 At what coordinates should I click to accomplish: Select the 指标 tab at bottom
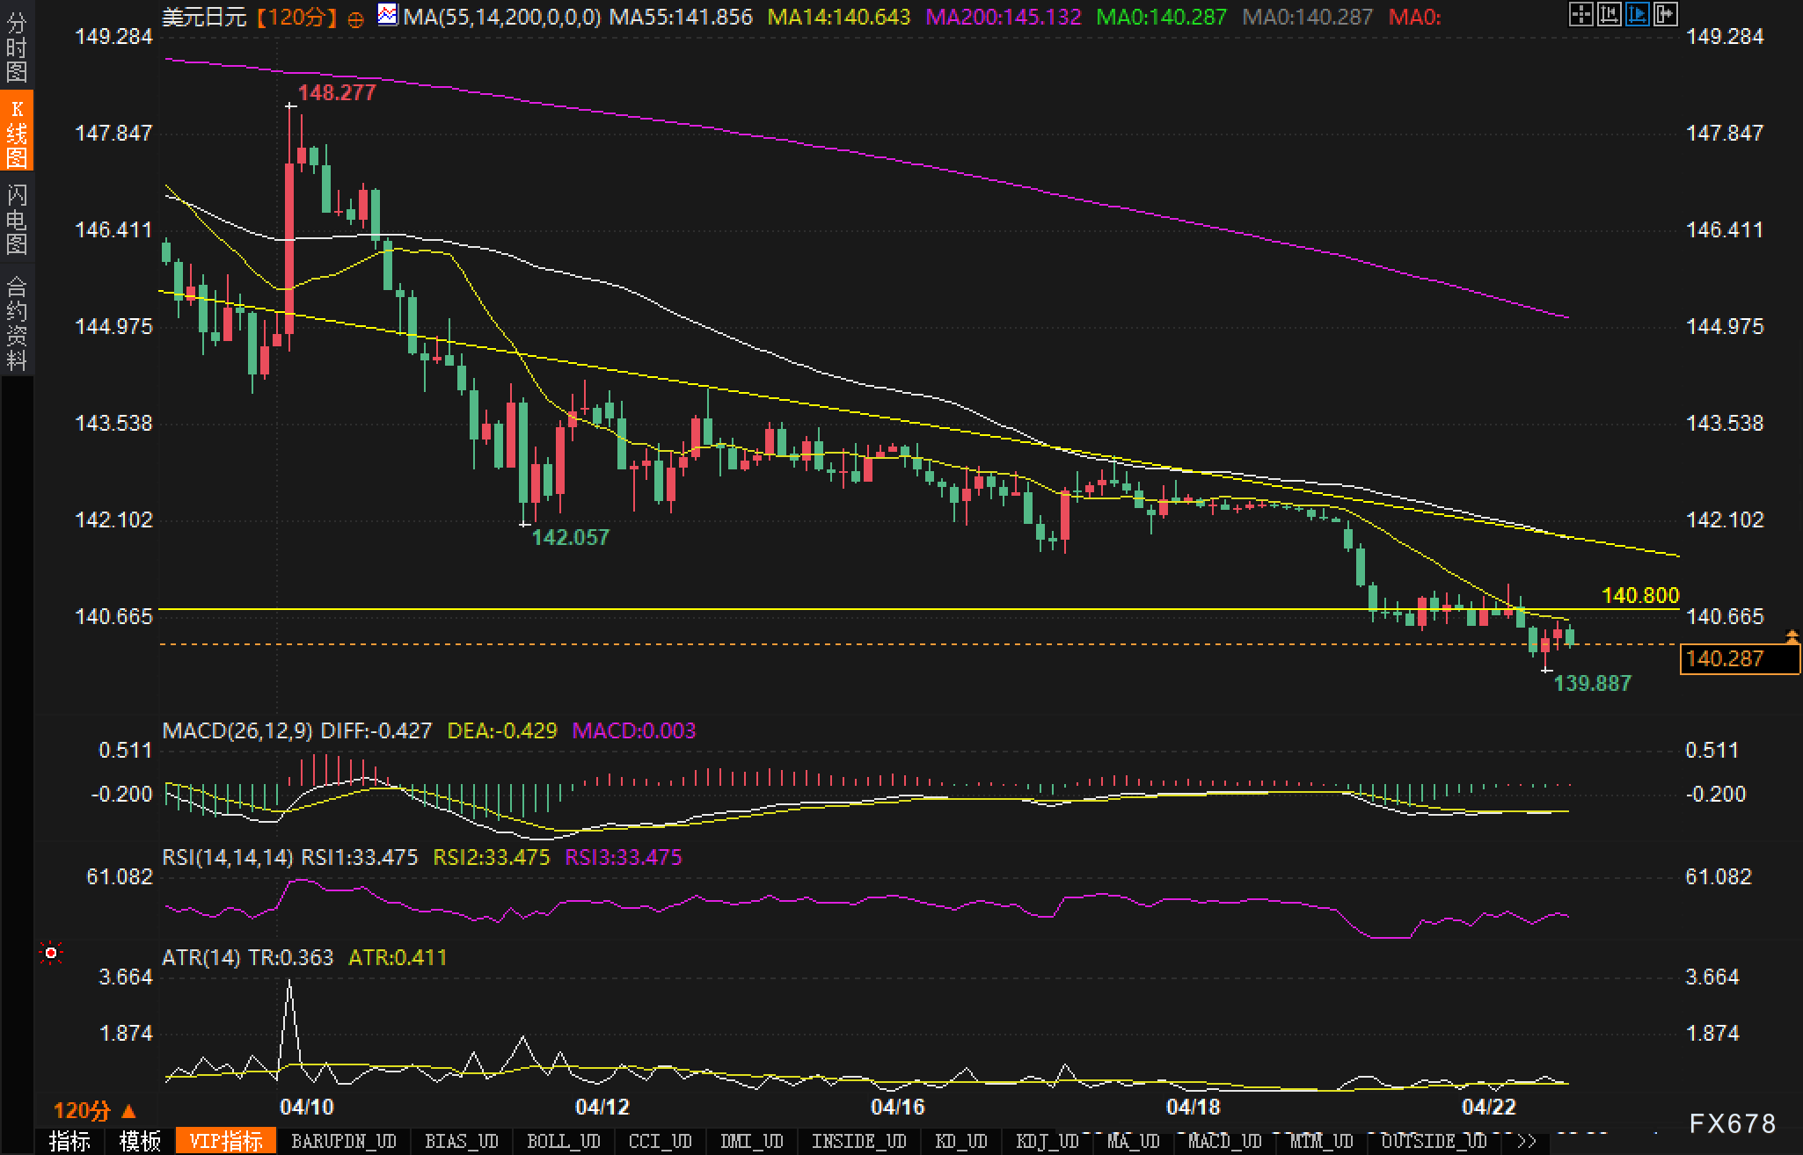(69, 1141)
